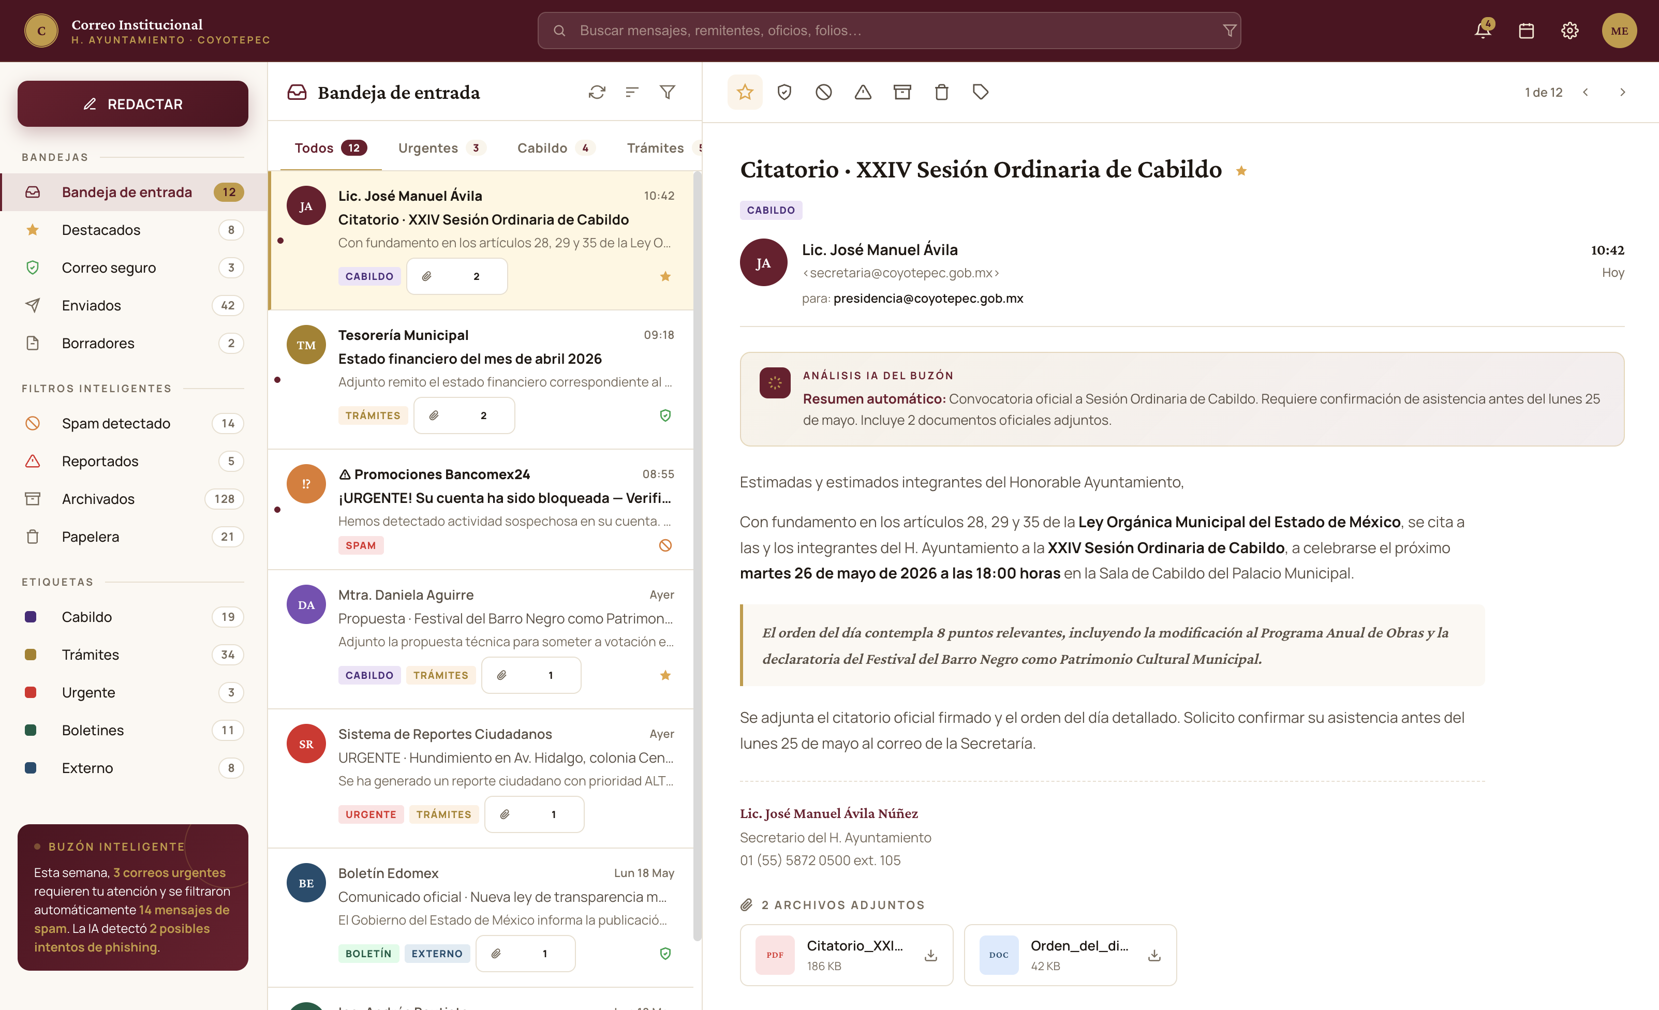Open Borradores folder

click(134, 344)
